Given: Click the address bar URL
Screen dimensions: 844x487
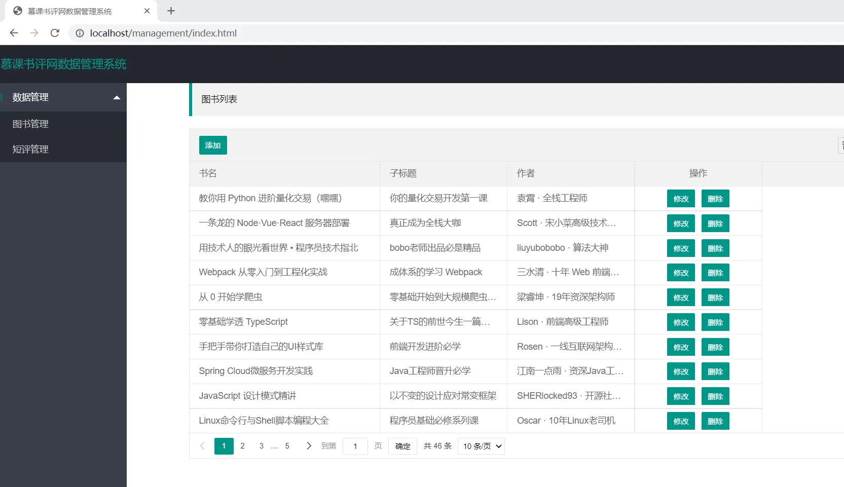Looking at the screenshot, I should pyautogui.click(x=163, y=33).
